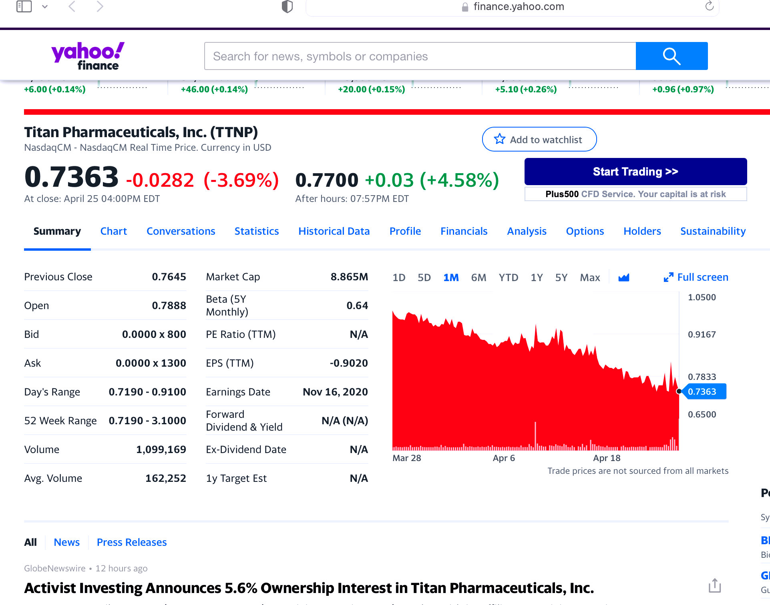Open Plus500 CFD Service disclaimer link
770x605 pixels.
coord(635,194)
